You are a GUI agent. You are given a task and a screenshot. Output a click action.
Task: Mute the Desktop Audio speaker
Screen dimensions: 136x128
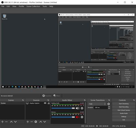(x=77, y=108)
